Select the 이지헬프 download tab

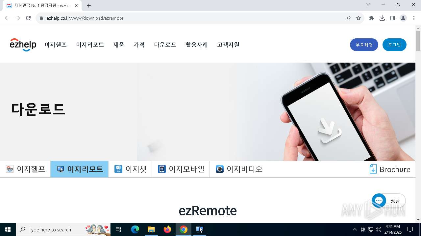point(25,169)
